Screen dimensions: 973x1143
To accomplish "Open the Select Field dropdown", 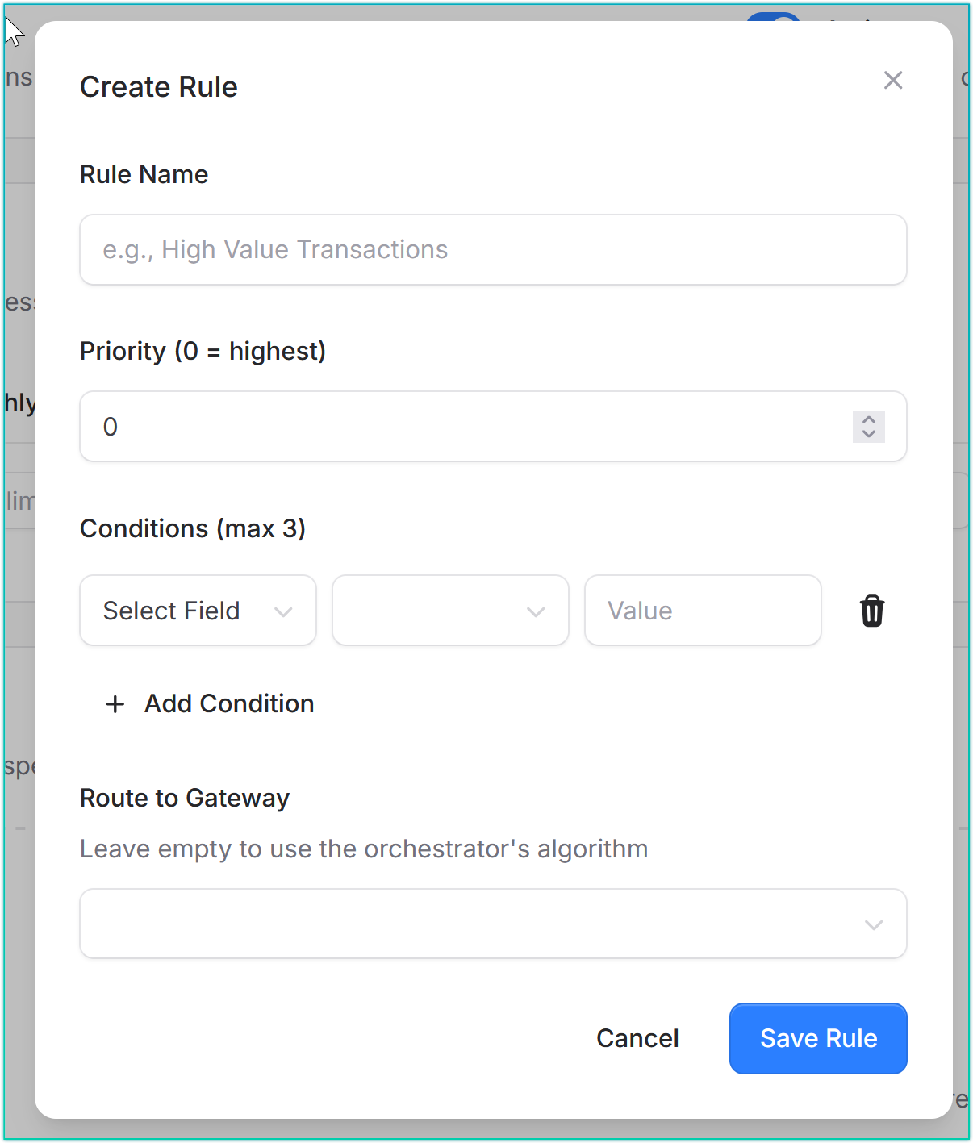I will tap(198, 611).
